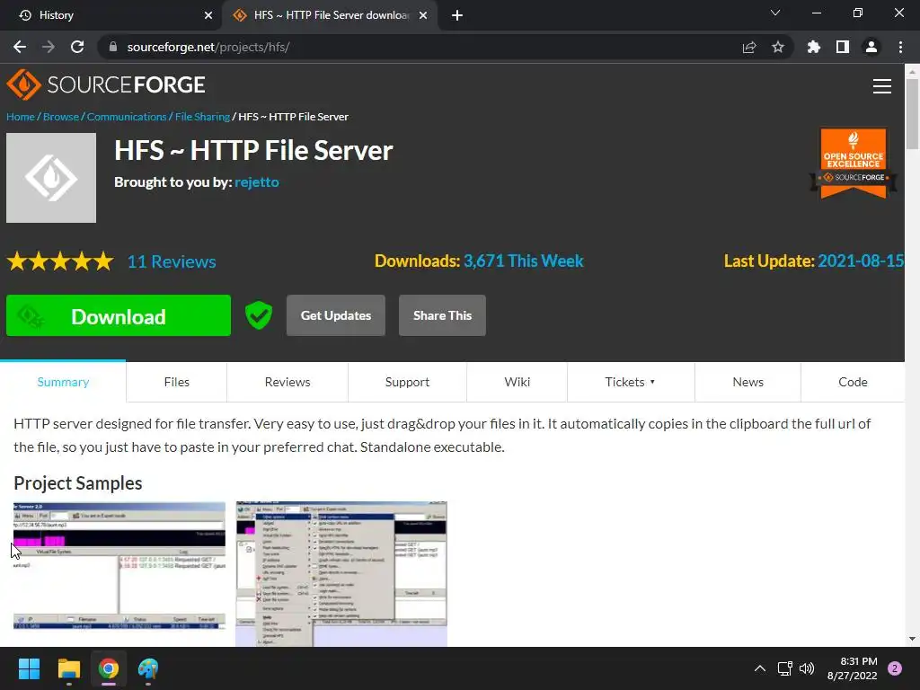Open the tab search chevron
Screen dimensions: 920x690
click(775, 13)
